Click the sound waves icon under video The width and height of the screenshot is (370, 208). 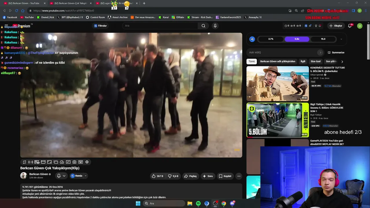[31, 162]
